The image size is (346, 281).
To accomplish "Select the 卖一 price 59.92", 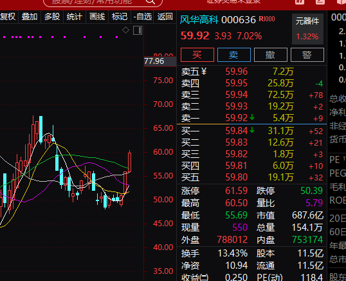I will pos(237,118).
